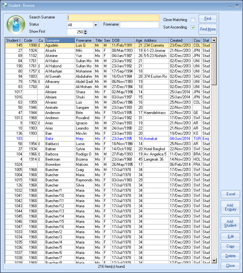243x273 pixels.
Task: Click the Created column header
Action: point(180,40)
